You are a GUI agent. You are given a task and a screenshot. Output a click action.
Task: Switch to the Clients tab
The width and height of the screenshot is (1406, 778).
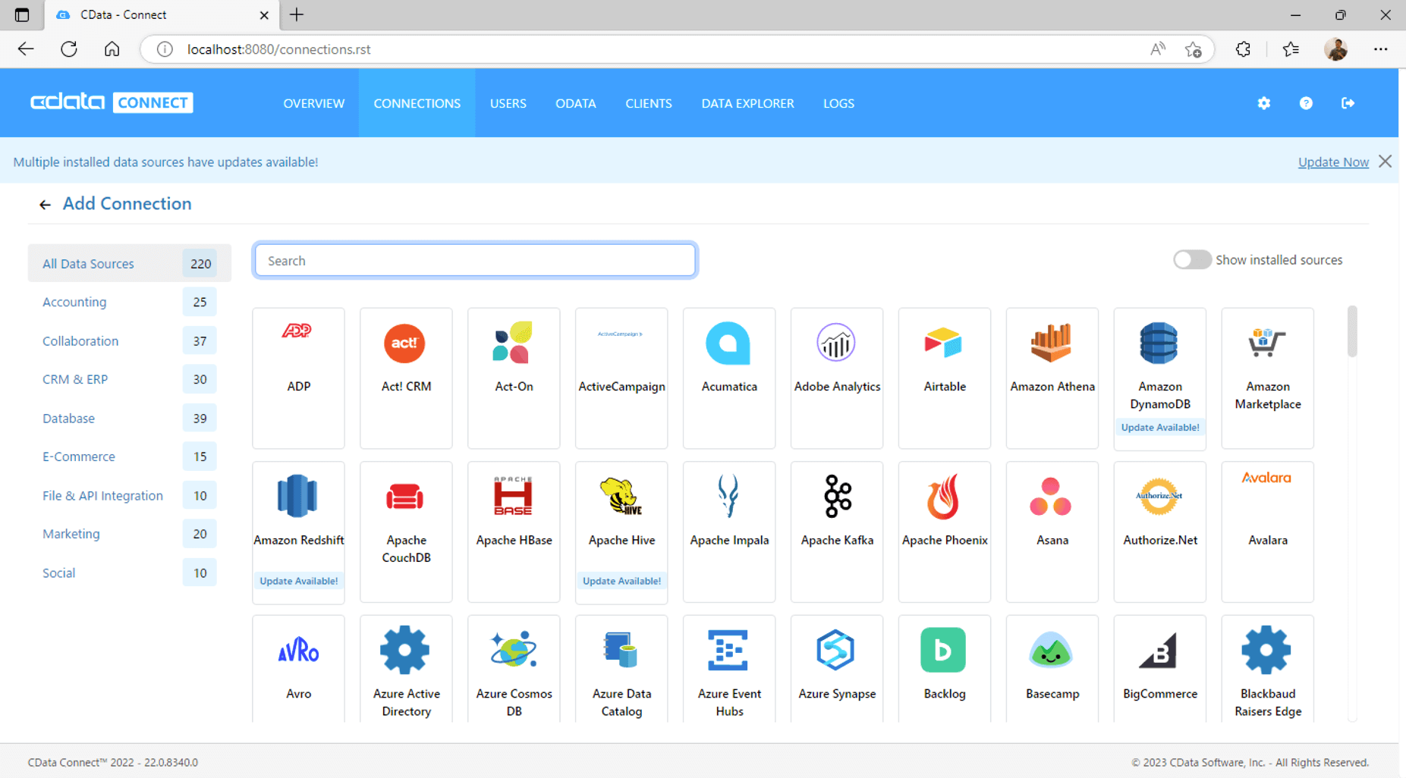point(649,103)
